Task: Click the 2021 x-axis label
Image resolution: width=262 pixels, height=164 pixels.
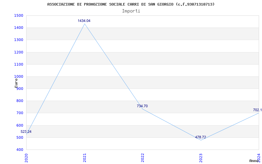Action: point(84,157)
